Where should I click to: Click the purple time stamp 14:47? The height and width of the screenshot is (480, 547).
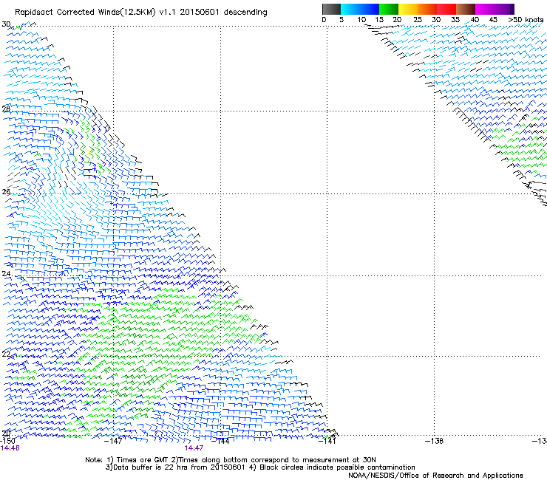pos(194,448)
